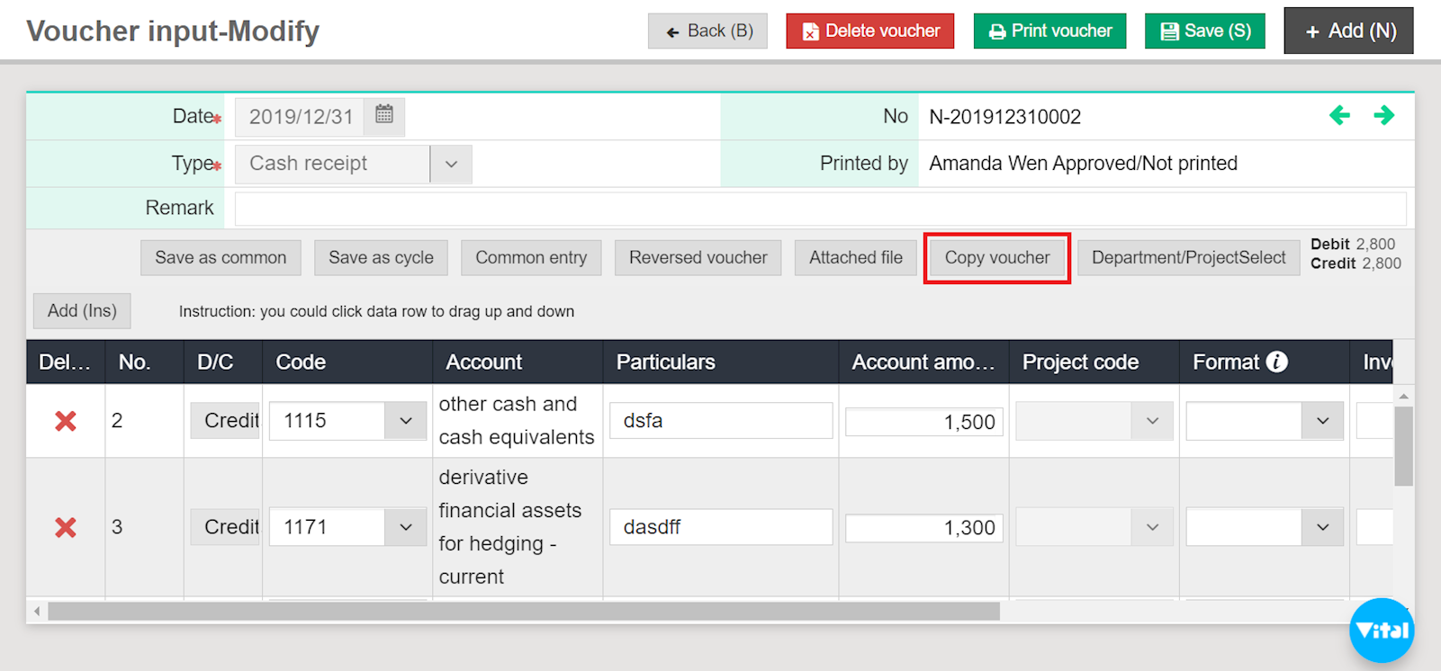Image resolution: width=1441 pixels, height=671 pixels.
Task: Click the Format info icon
Action: point(1276,362)
